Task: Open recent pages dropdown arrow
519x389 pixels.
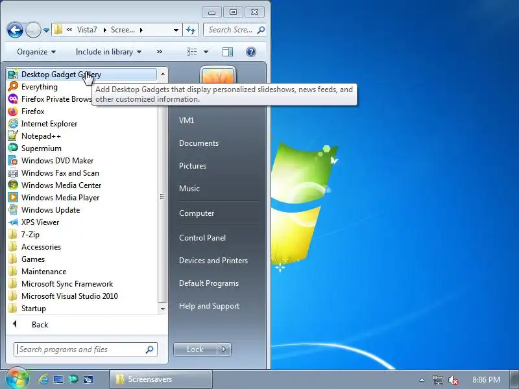Action: (x=46, y=30)
